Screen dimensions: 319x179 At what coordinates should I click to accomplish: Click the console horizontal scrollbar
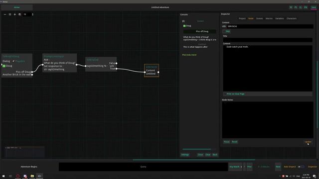[x=197, y=149]
